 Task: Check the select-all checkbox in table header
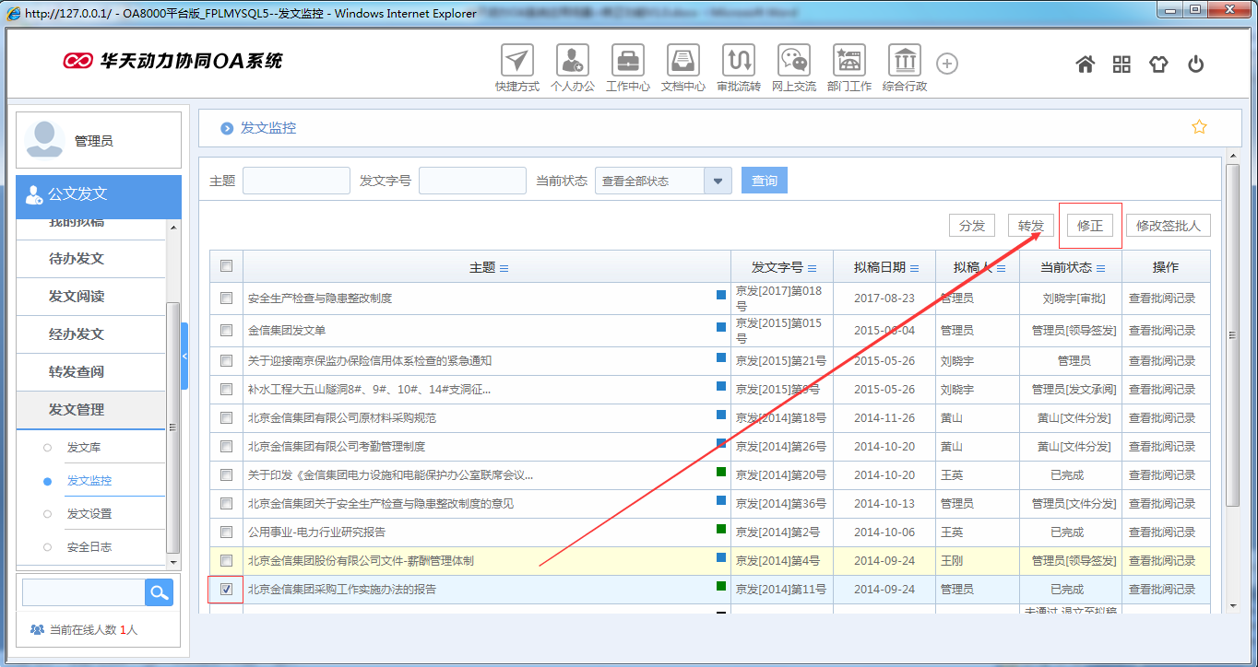226,266
